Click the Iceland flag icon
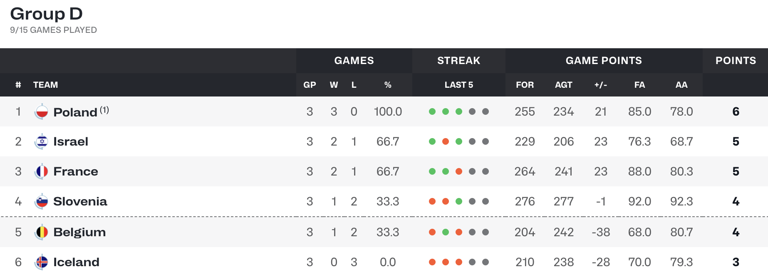 tap(41, 262)
